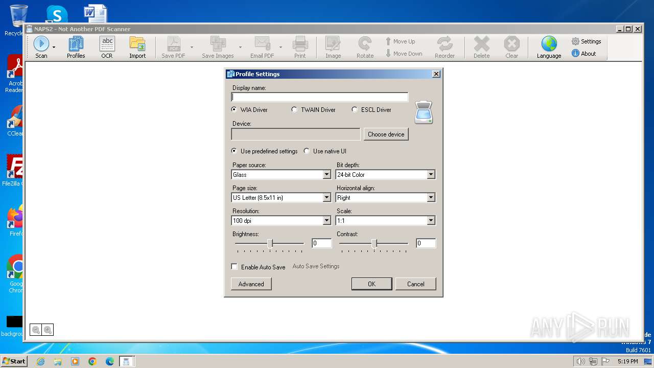Click the zoom in magnifier icon

click(48, 330)
